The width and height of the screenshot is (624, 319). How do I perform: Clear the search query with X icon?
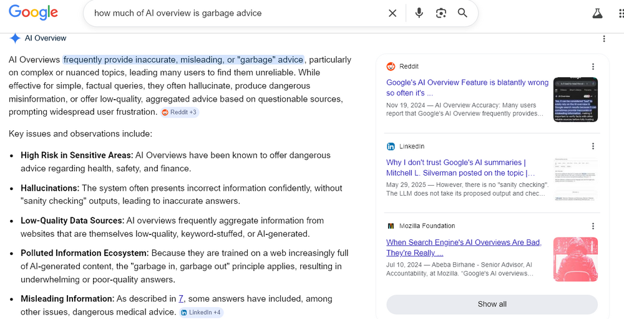point(392,13)
